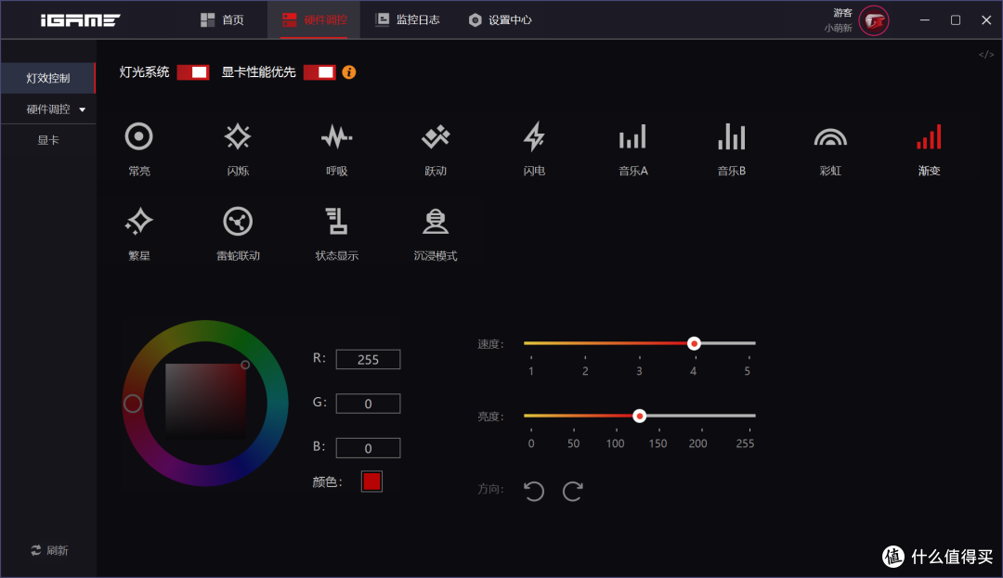Click the brightness slider handle
1003x578 pixels.
point(639,416)
